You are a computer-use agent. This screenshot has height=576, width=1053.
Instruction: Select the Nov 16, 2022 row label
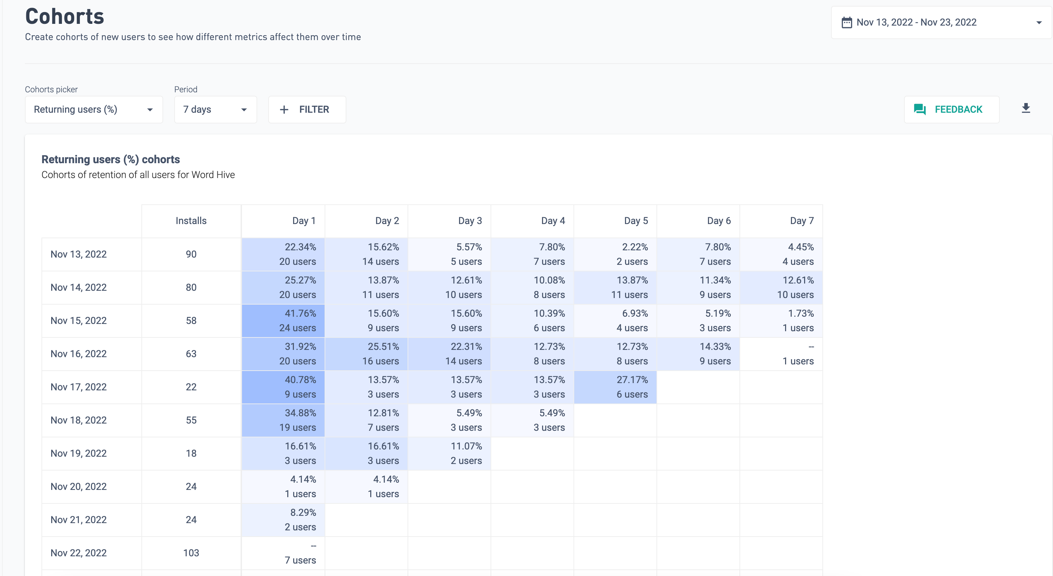[x=78, y=354]
